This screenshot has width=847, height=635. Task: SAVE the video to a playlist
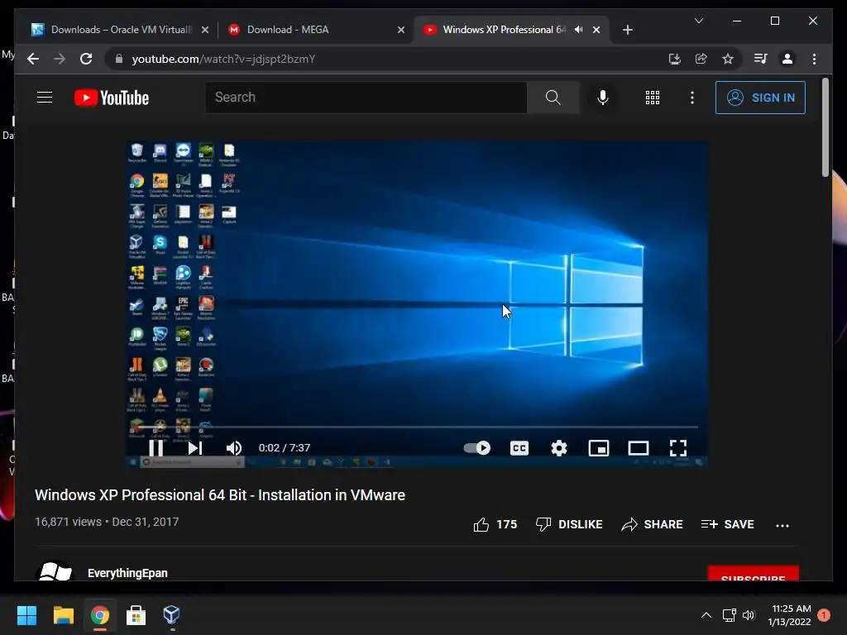click(x=727, y=524)
